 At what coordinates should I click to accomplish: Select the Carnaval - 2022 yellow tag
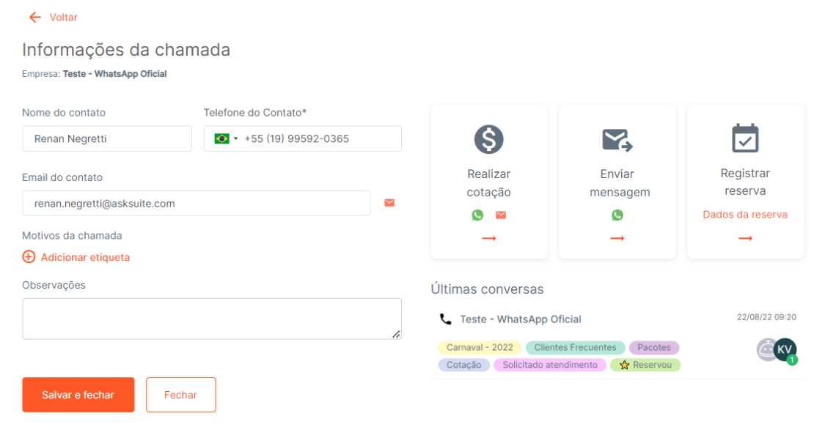pos(480,347)
